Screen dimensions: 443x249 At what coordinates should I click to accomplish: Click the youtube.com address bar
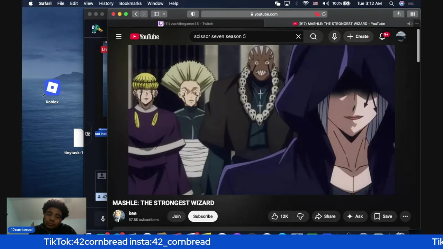pyautogui.click(x=264, y=14)
